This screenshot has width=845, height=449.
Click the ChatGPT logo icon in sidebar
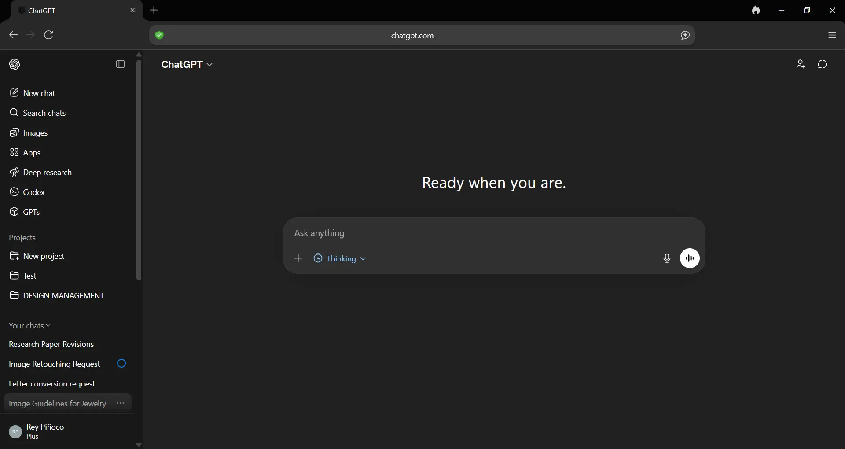[15, 64]
